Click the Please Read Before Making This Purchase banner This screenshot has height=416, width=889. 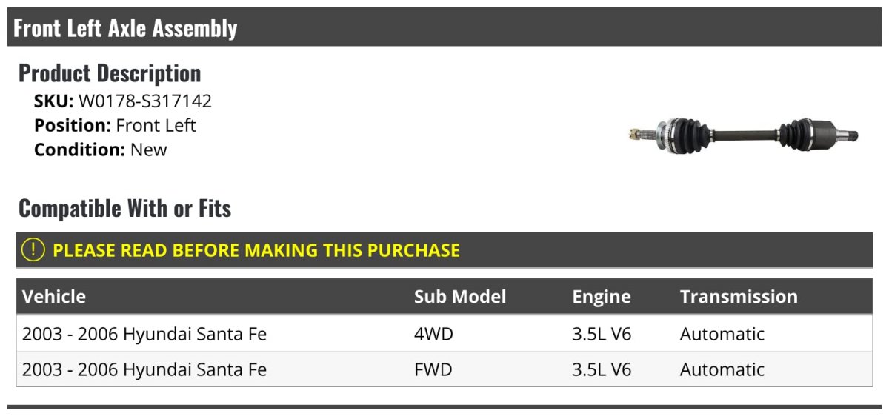(444, 250)
